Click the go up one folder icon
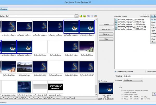Viewport: 156px width, 105px height. [x=81, y=16]
